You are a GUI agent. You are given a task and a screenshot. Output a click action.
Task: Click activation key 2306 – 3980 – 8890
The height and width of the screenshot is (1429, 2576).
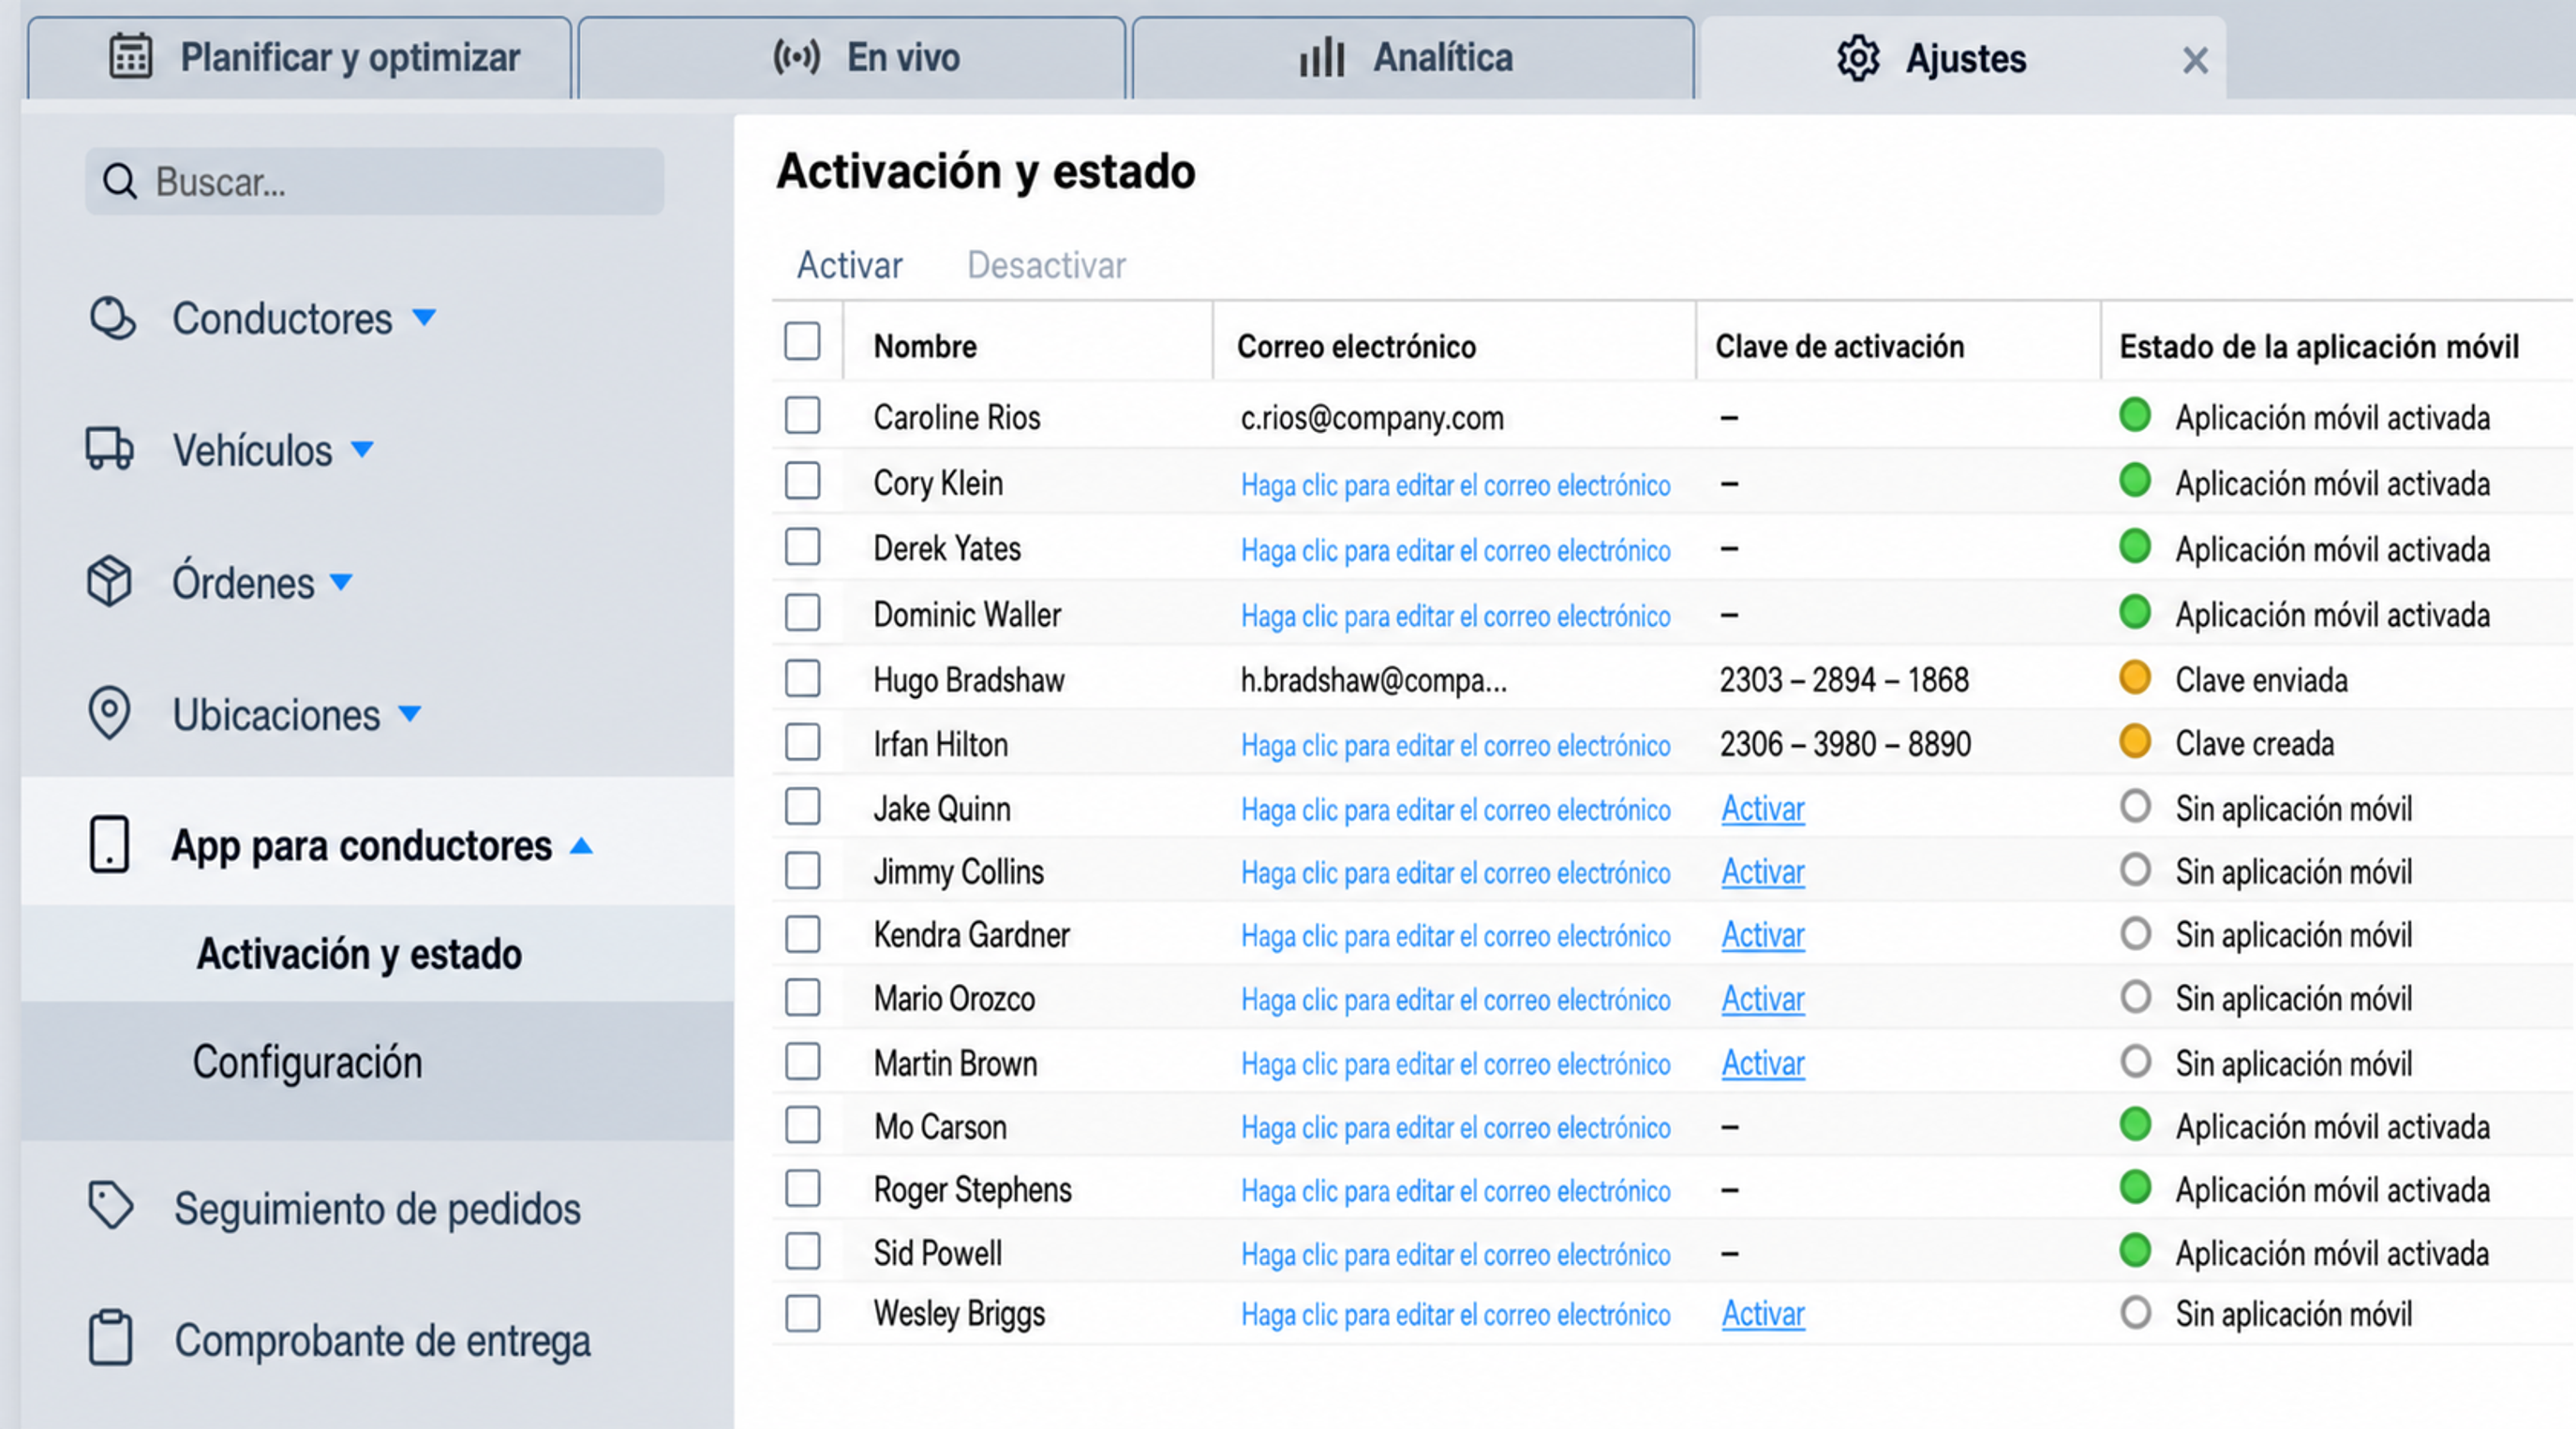pyautogui.click(x=1845, y=744)
